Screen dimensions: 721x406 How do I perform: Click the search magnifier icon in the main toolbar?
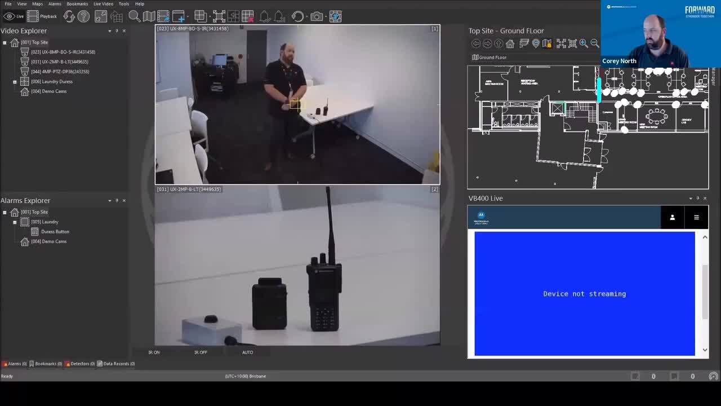point(134,16)
